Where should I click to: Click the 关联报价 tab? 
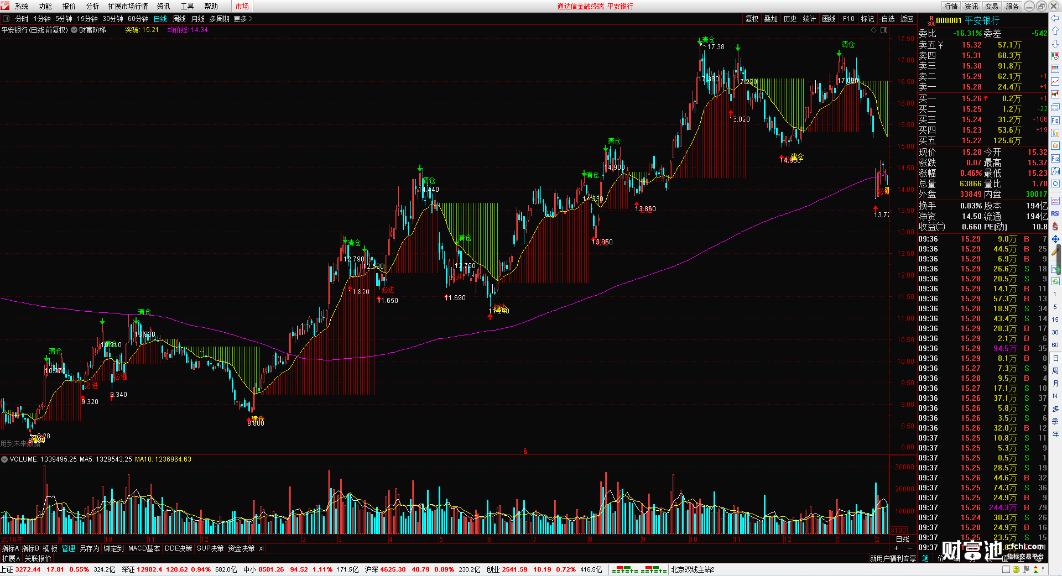[x=38, y=558]
